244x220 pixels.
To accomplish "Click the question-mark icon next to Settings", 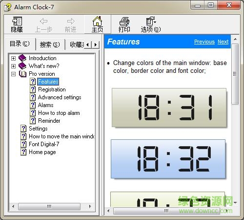I will 23,129.
